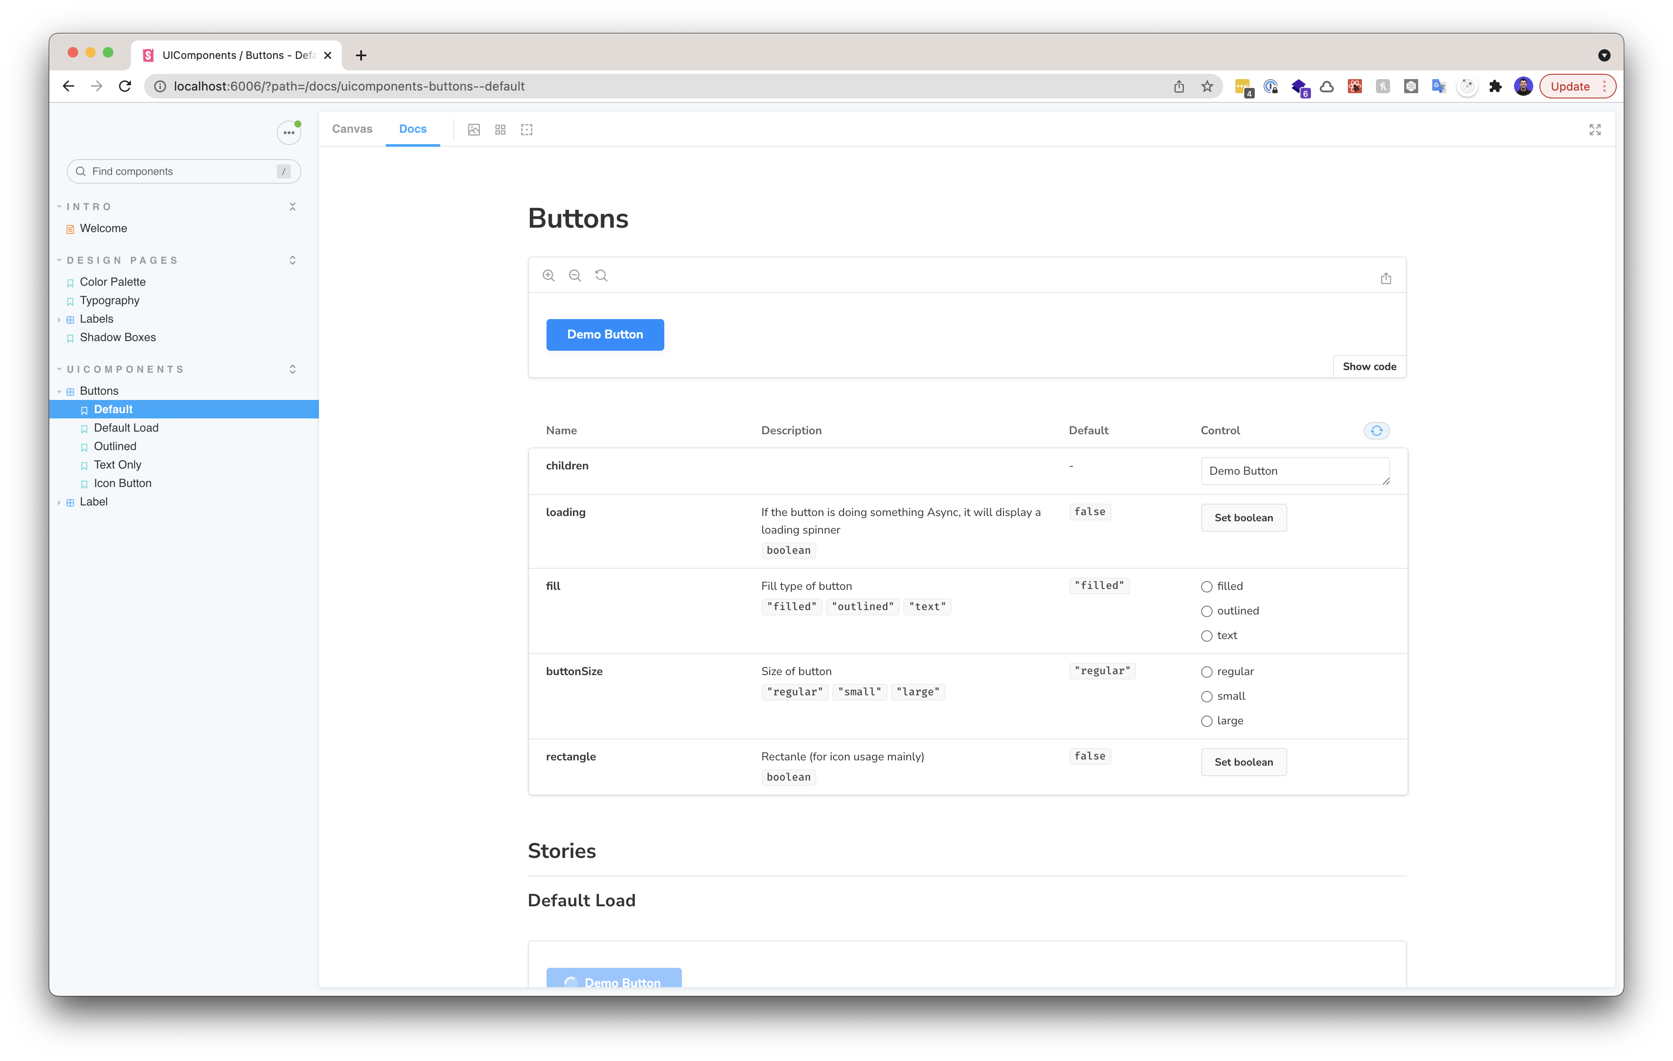Open the Color Palette page

[x=112, y=282]
